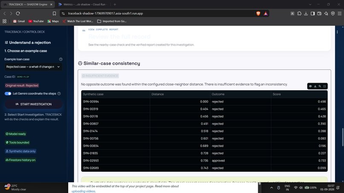The height and width of the screenshot is (193, 344).
Task: Toggle Let Gemini coordinate the steps
Action: [8, 94]
